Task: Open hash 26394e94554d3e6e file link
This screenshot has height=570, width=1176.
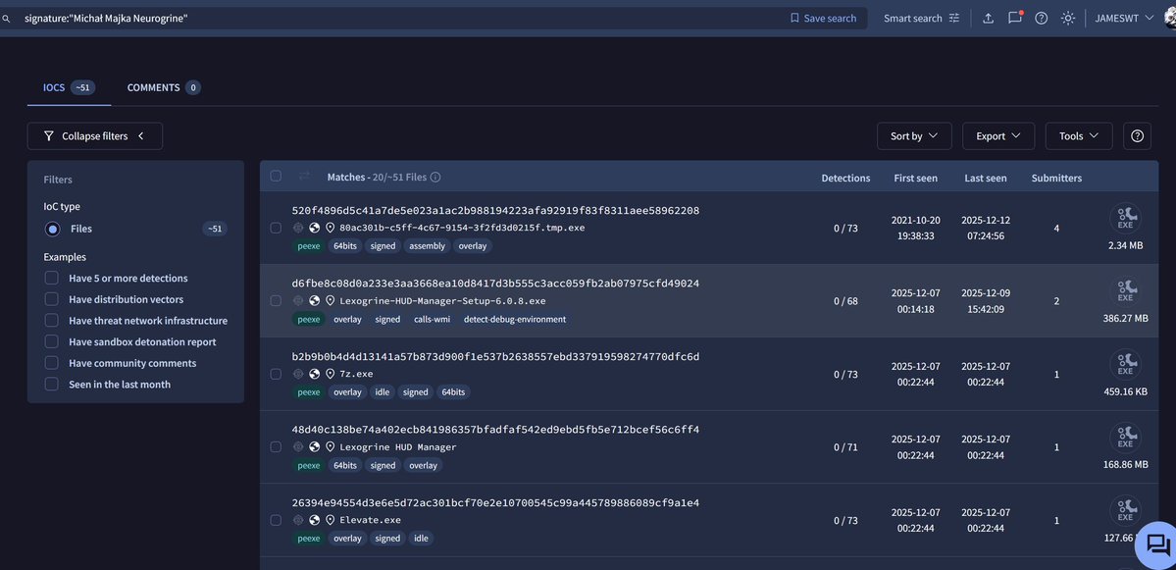Action: 495,502
